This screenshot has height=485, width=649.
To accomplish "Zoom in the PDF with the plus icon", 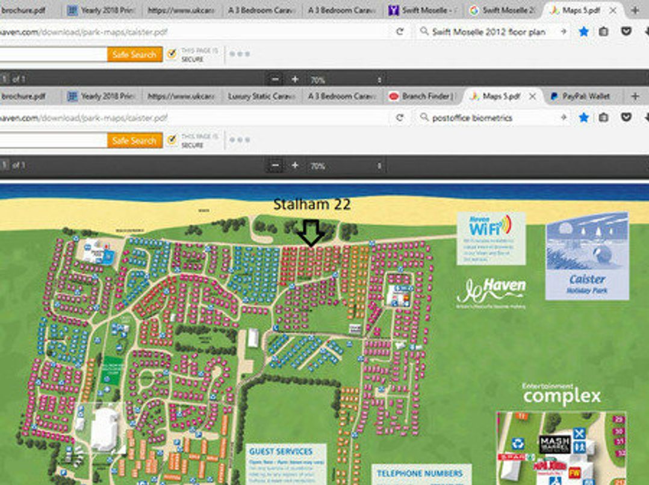I will tap(295, 166).
